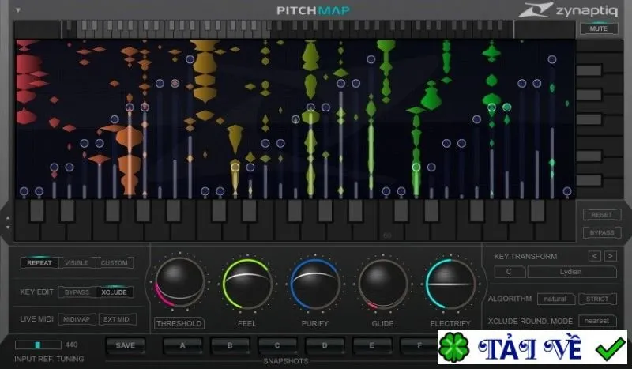The width and height of the screenshot is (632, 369).
Task: Open the root key C dropdown
Action: [510, 272]
